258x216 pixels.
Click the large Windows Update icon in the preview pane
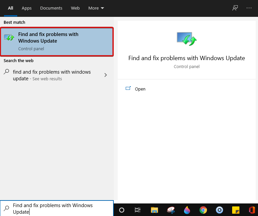187,39
